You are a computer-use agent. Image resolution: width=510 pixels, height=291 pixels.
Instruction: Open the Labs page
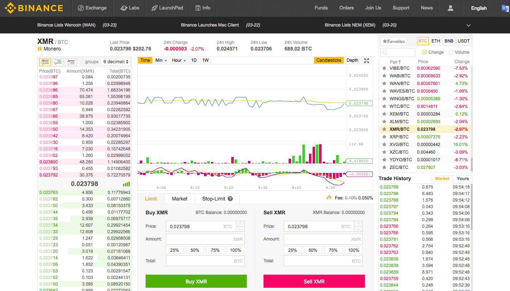tap(130, 8)
